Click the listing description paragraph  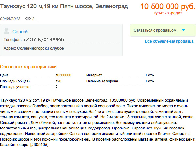[98, 121]
